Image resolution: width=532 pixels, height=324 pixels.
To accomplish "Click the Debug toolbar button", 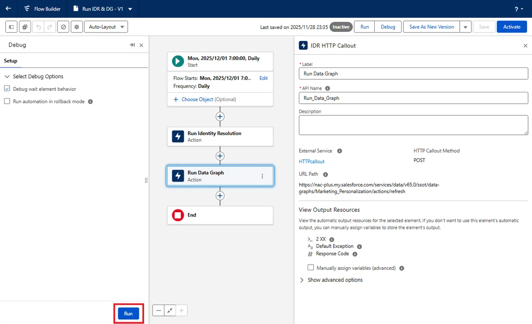I will pos(388,27).
